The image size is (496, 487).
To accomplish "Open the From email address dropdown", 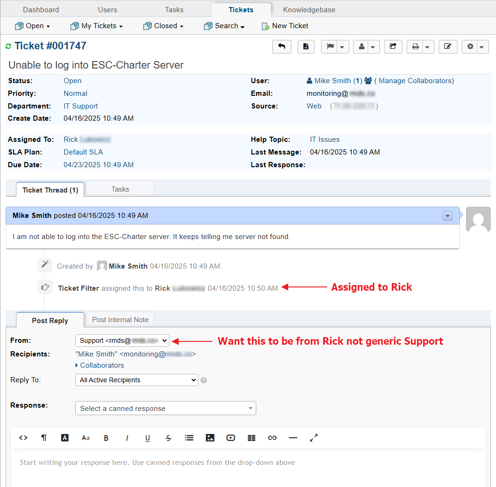I will point(122,340).
